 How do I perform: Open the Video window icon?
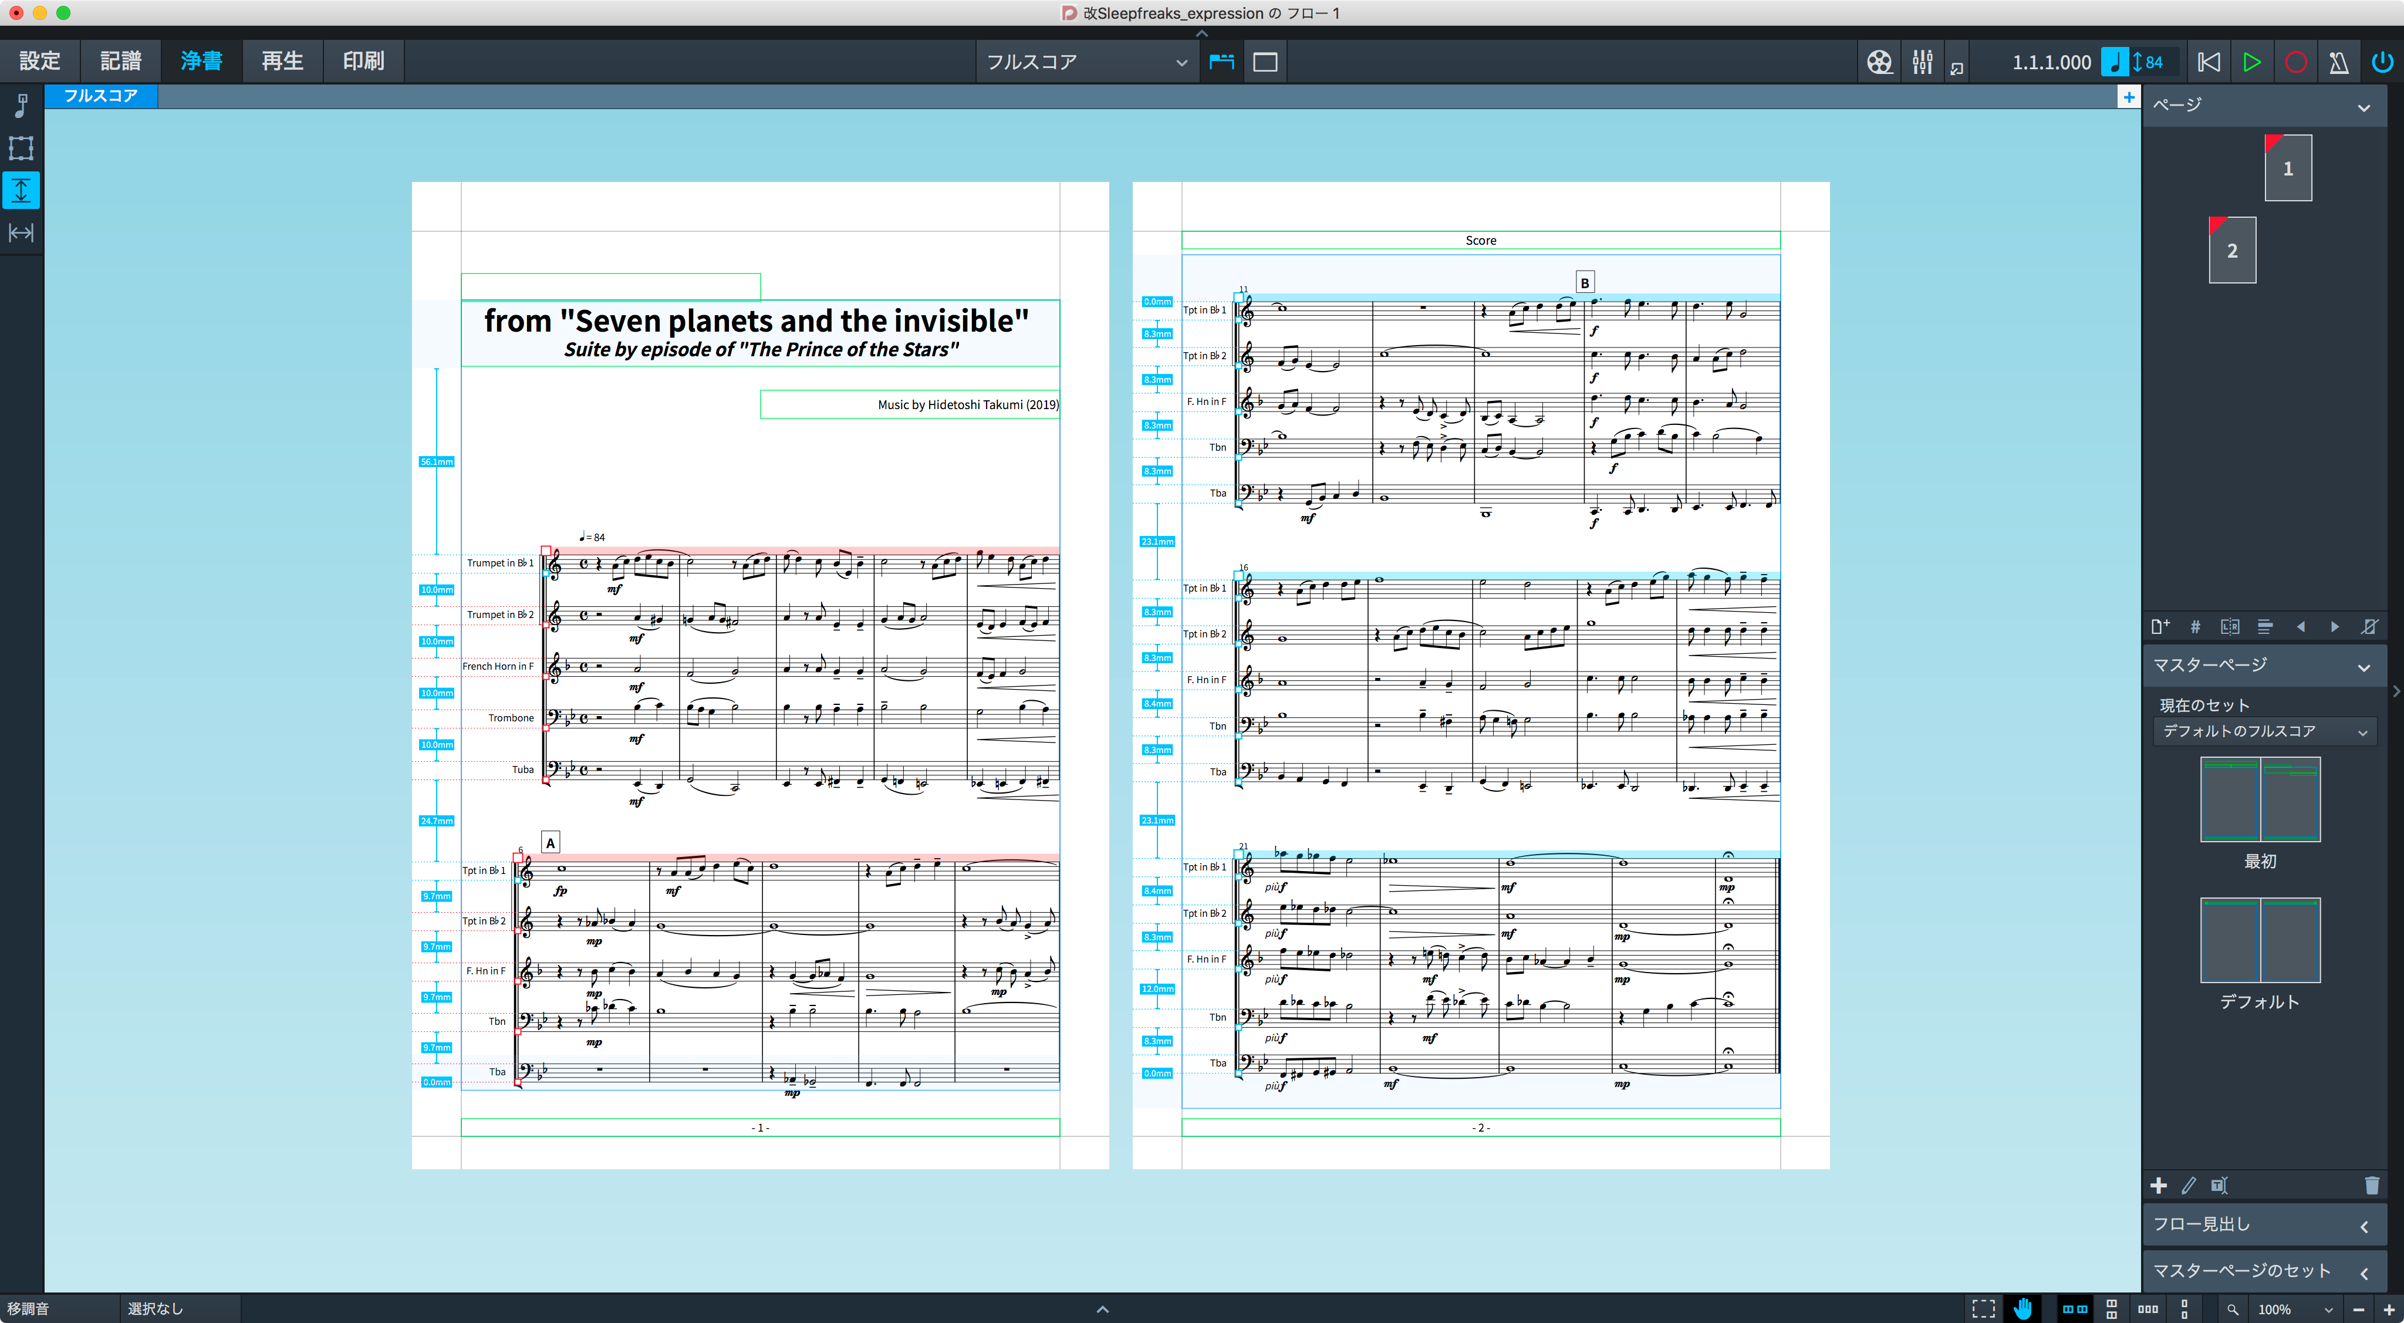1879,62
